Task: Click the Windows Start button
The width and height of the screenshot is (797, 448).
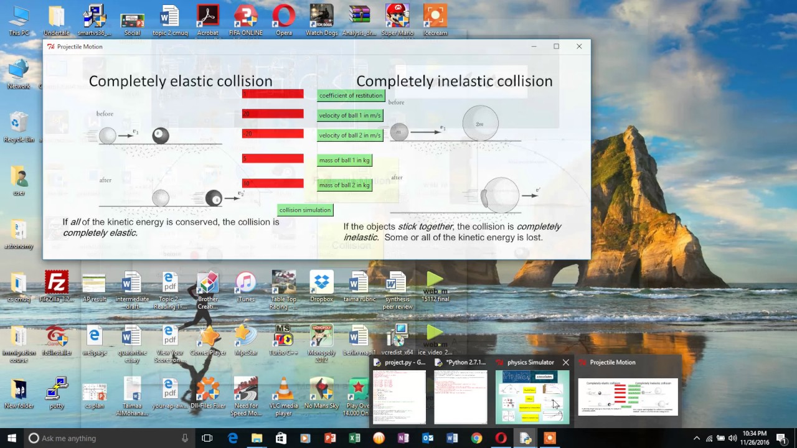Action: (12, 438)
